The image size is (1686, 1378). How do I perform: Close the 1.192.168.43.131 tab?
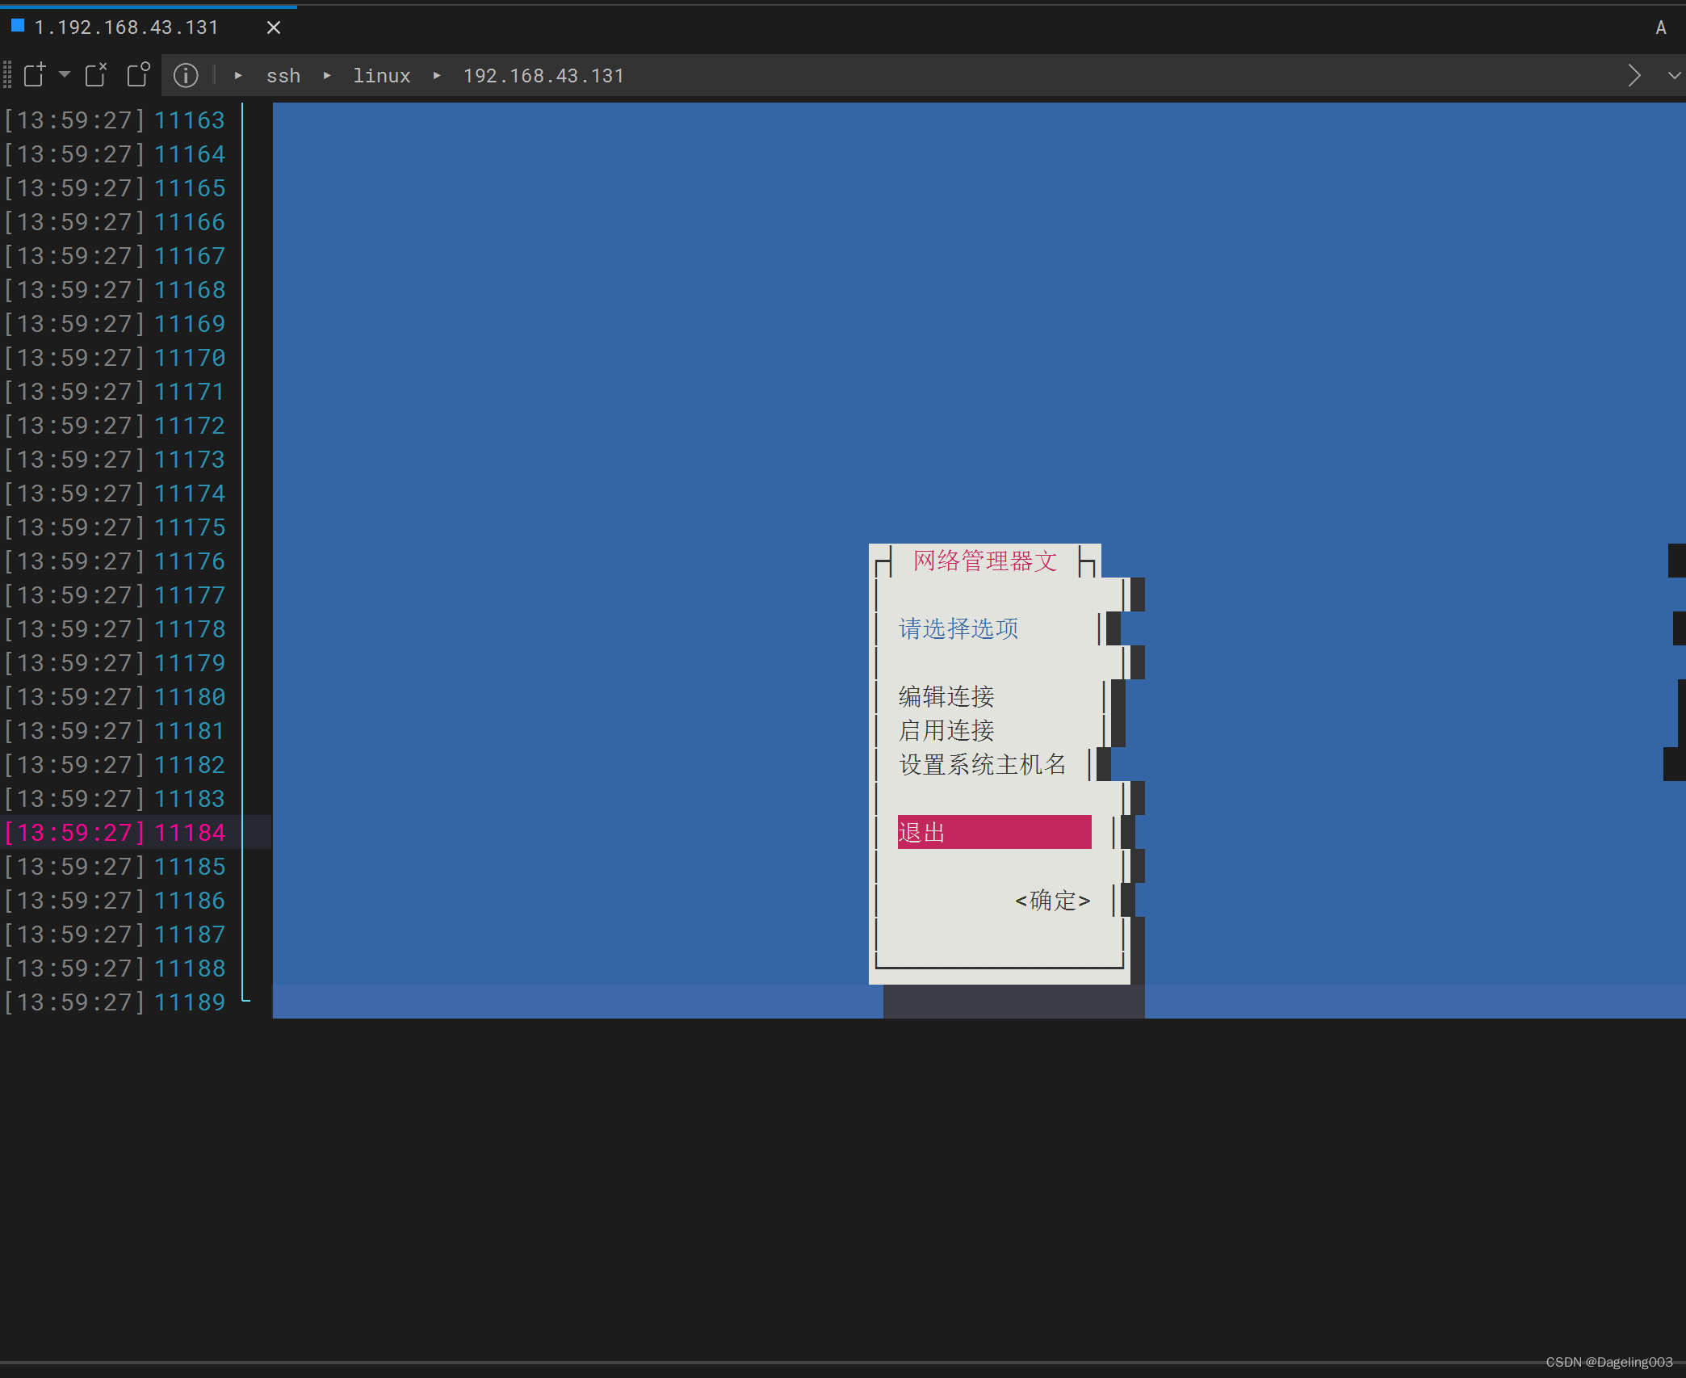[x=274, y=27]
